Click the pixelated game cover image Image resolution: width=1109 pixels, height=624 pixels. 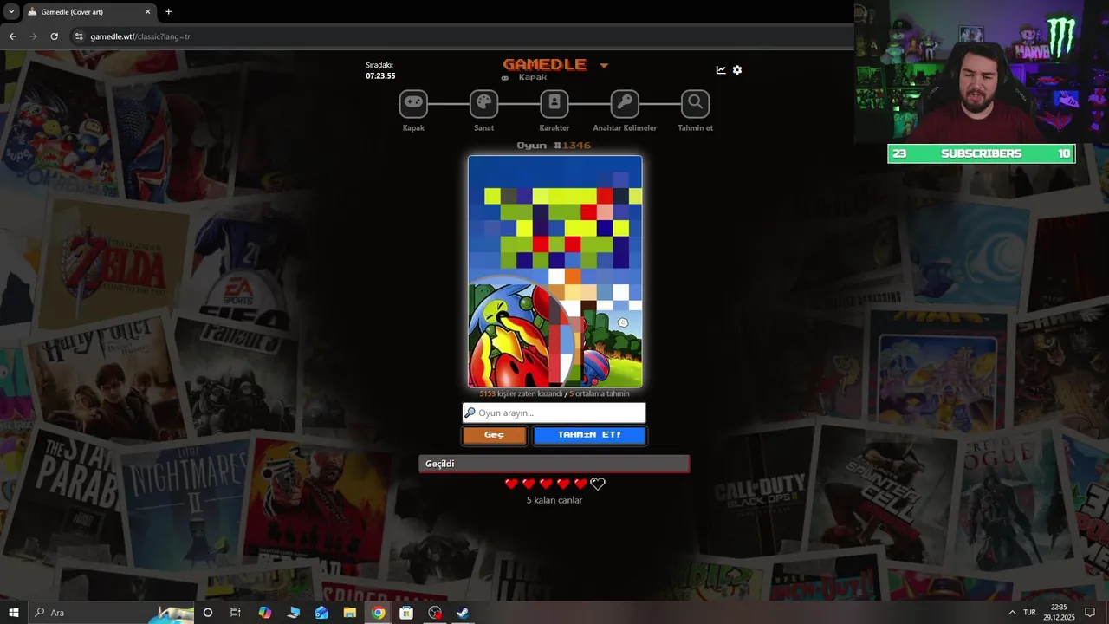tap(555, 271)
